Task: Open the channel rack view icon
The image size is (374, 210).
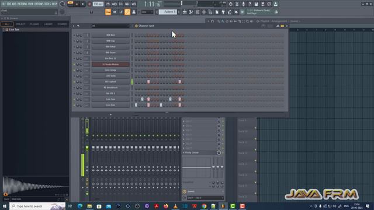Action: pyautogui.click(x=198, y=12)
